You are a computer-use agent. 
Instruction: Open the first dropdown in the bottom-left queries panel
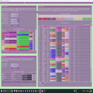[15, 64]
